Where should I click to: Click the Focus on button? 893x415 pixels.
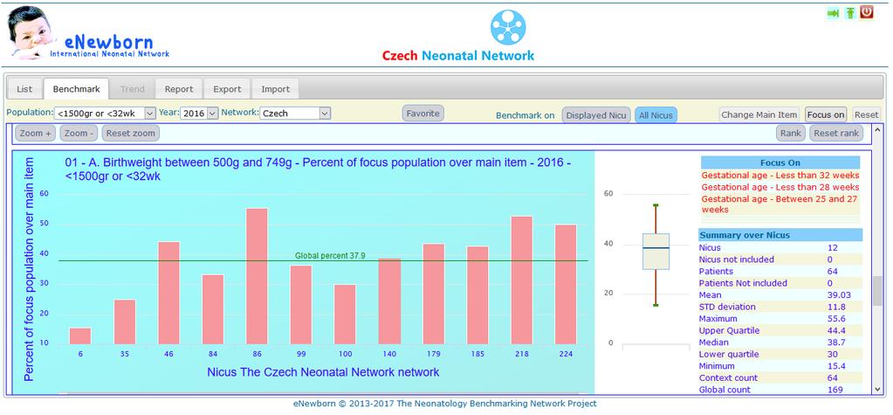tap(826, 114)
